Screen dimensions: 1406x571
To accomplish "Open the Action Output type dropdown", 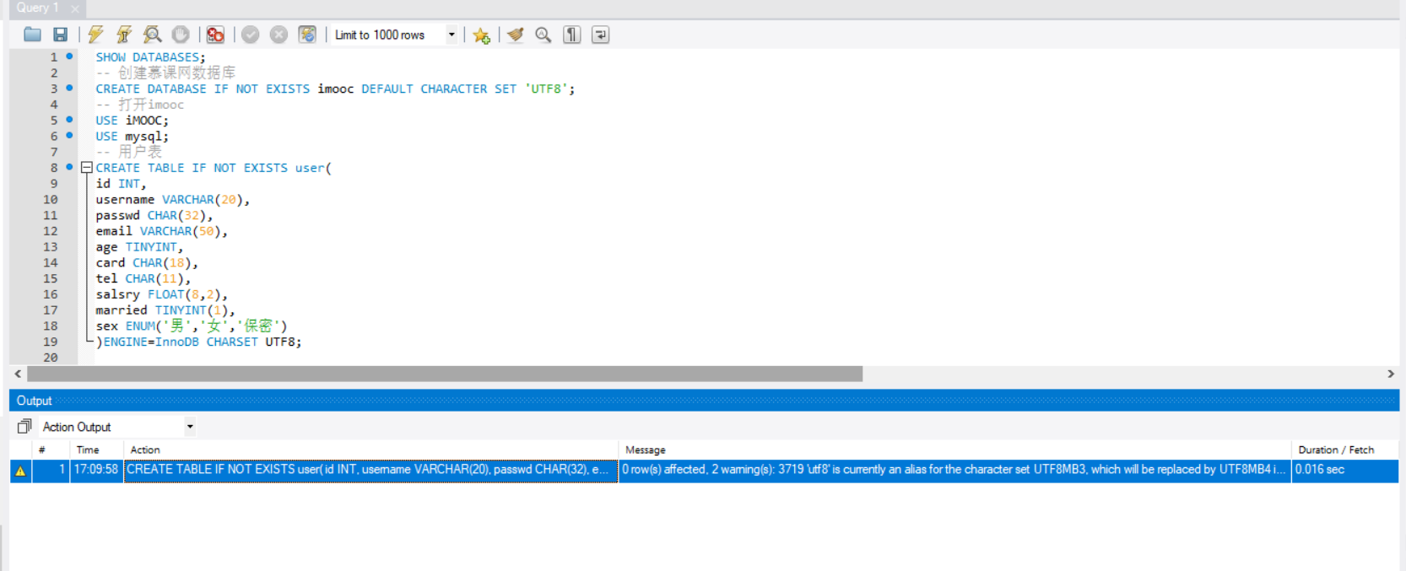I will [190, 427].
